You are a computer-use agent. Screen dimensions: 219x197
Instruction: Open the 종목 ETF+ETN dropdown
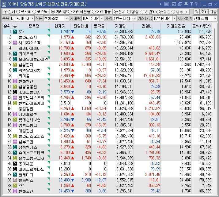click(32, 18)
